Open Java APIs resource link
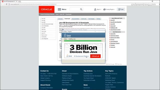The height and width of the screenshot is (90, 160). tap(113, 34)
